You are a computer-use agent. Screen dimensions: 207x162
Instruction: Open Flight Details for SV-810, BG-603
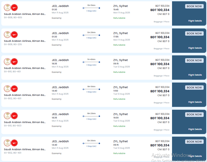coord(195,129)
